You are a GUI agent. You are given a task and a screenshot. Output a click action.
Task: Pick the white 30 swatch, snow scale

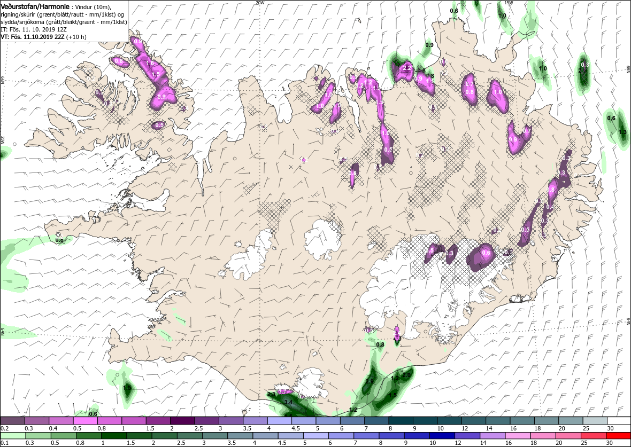619,420
